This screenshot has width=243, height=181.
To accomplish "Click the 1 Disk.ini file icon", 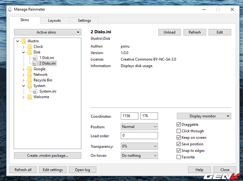I will click(x=35, y=58).
